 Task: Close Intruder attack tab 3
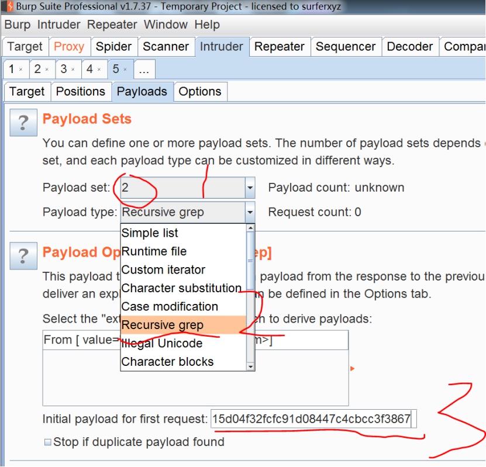[73, 70]
